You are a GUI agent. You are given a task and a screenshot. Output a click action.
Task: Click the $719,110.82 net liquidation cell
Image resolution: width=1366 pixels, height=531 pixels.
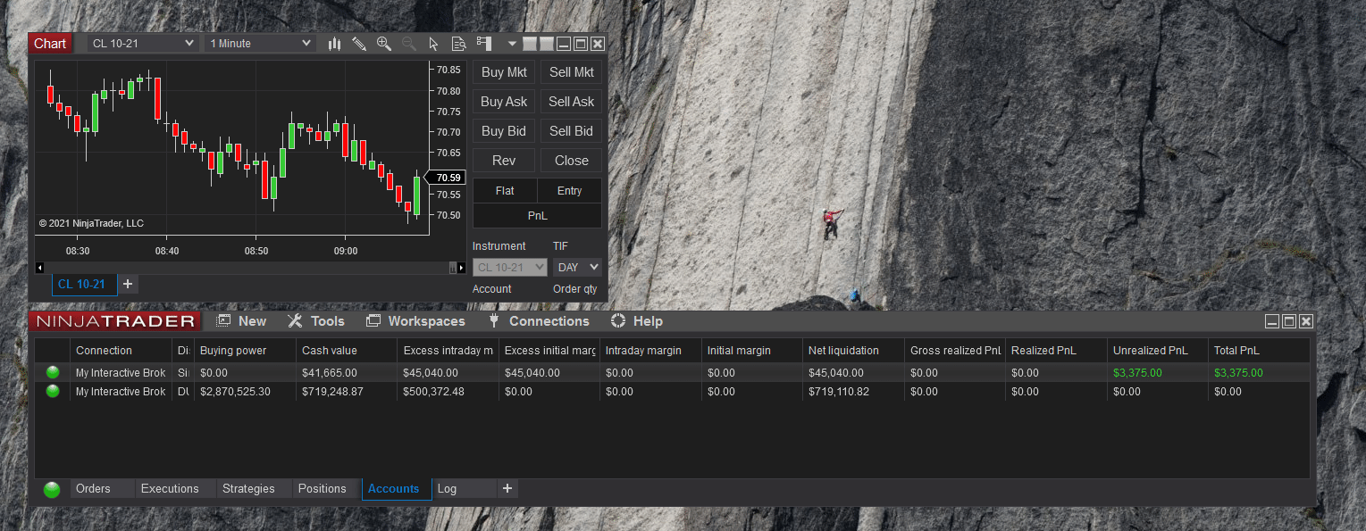point(853,392)
